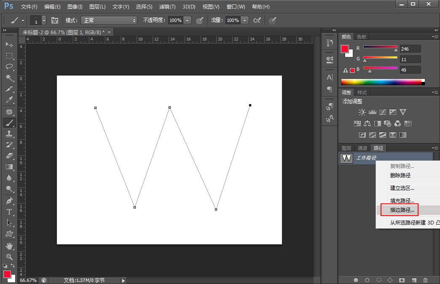
Task: Select the Pen tool
Action: tap(9, 200)
